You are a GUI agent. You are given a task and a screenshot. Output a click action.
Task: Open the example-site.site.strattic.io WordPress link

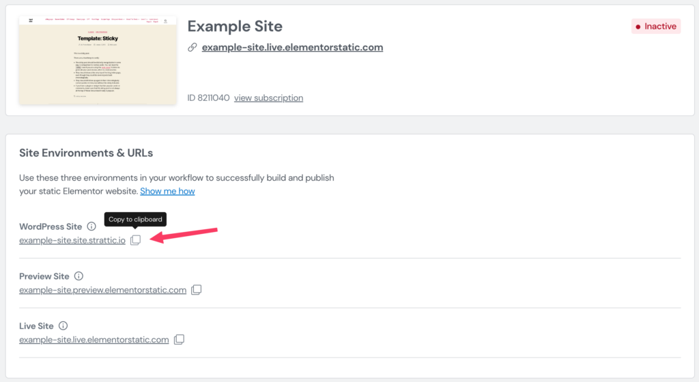72,240
